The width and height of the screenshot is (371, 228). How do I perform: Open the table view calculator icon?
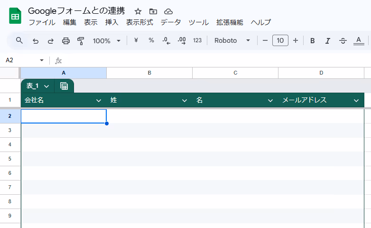pyautogui.click(x=64, y=86)
